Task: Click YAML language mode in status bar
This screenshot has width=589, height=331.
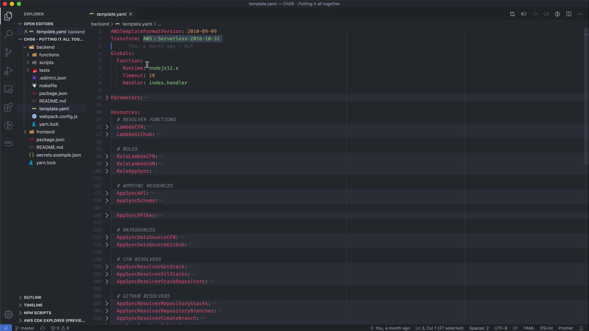Action: (x=529, y=328)
